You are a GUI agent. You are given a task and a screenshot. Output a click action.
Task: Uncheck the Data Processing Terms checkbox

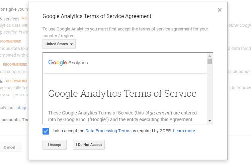(46, 131)
